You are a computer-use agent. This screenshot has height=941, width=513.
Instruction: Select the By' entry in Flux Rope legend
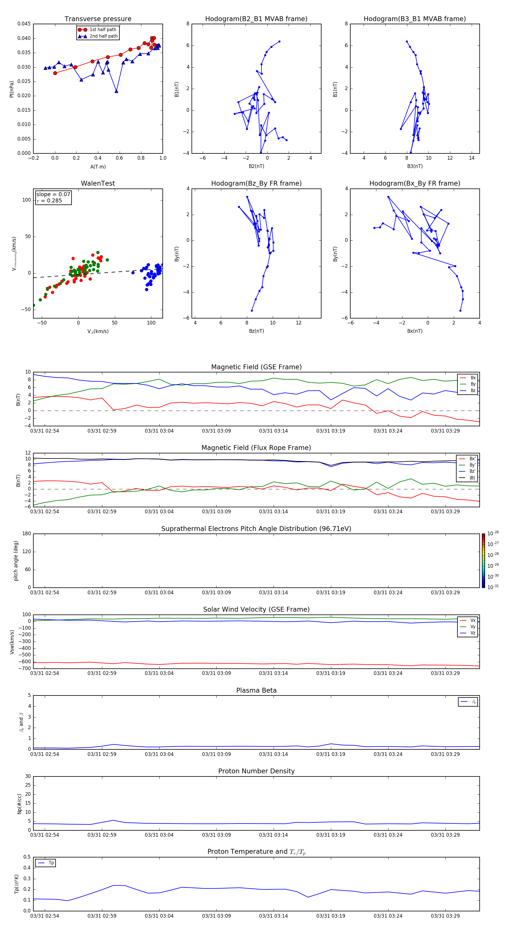pos(467,465)
